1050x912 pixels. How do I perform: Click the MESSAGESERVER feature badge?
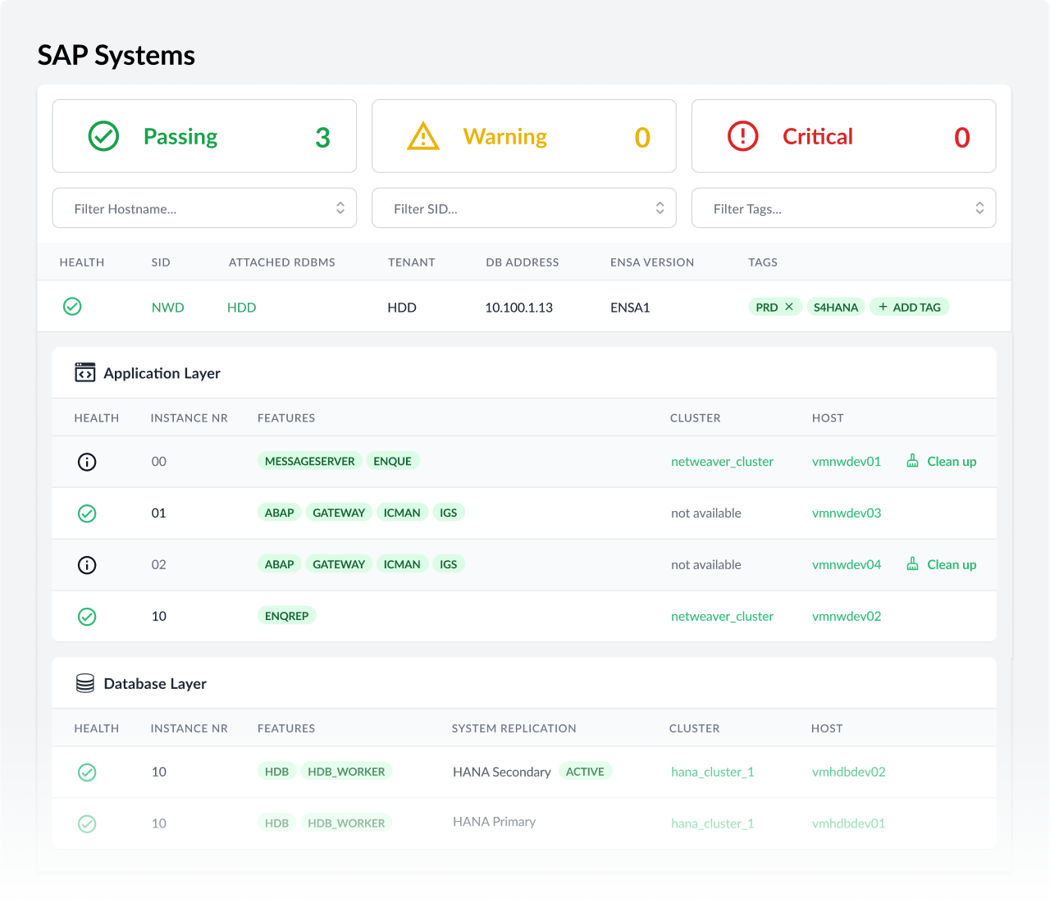(310, 461)
